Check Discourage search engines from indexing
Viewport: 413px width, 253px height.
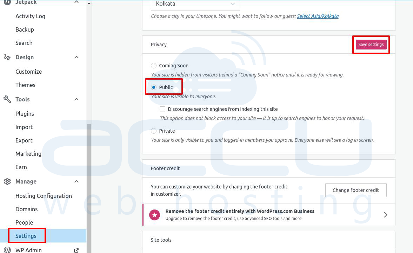point(162,109)
